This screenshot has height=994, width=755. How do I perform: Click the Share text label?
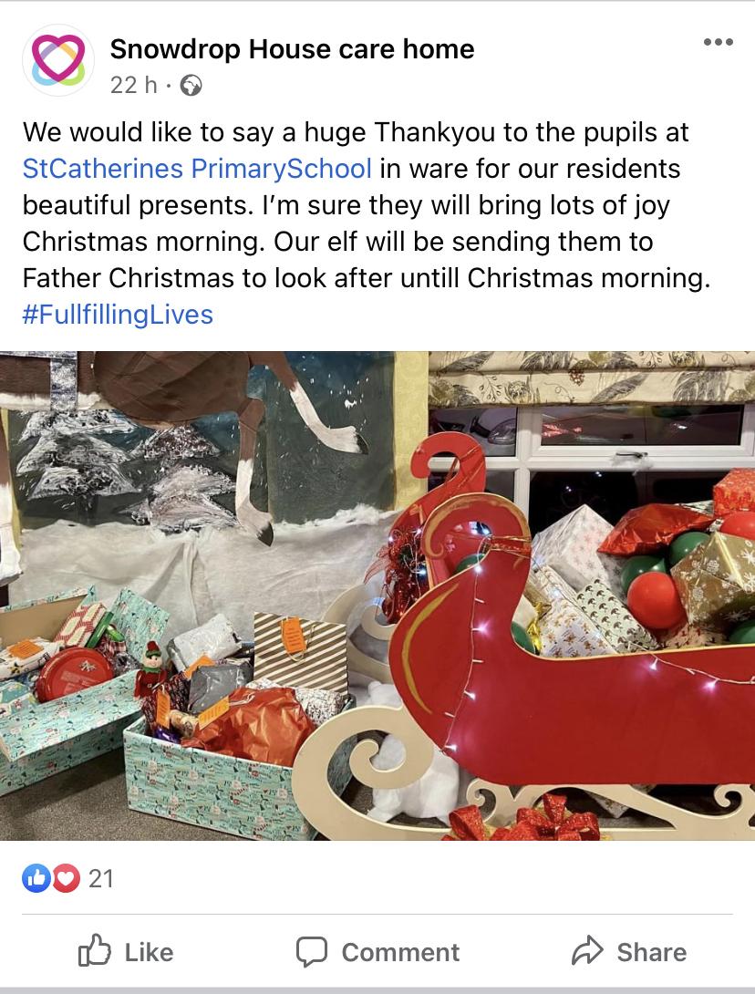point(652,952)
